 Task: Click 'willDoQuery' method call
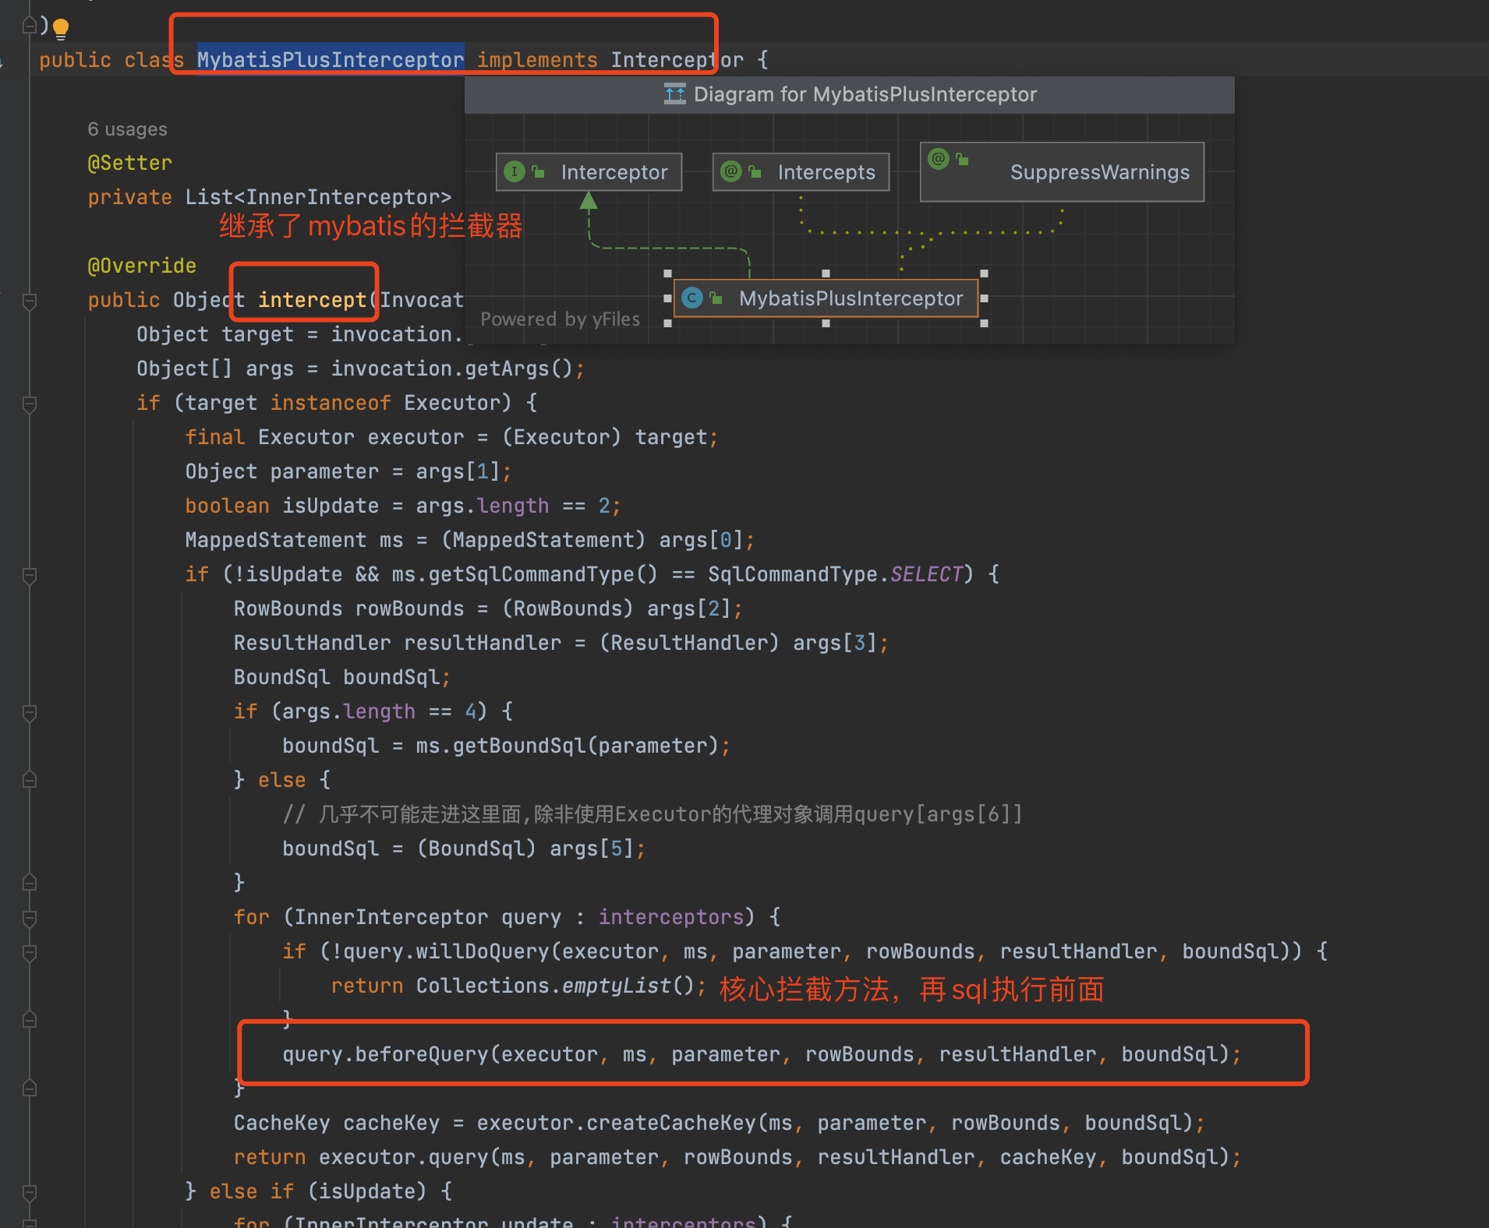483,951
